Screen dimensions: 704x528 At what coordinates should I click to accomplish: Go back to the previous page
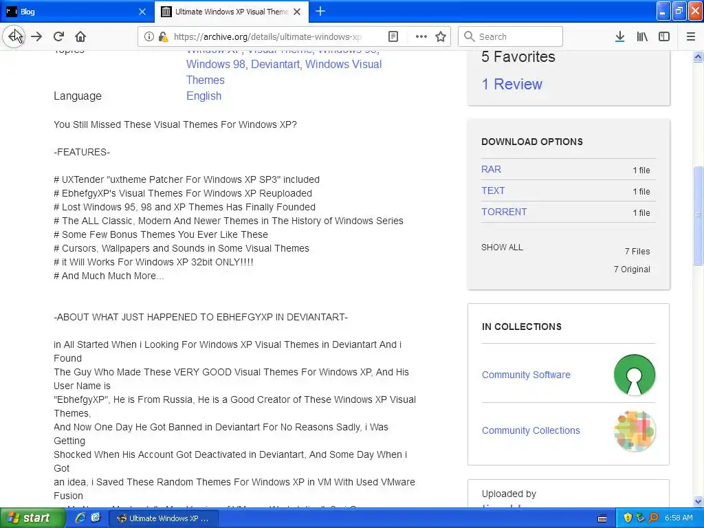pos(14,36)
